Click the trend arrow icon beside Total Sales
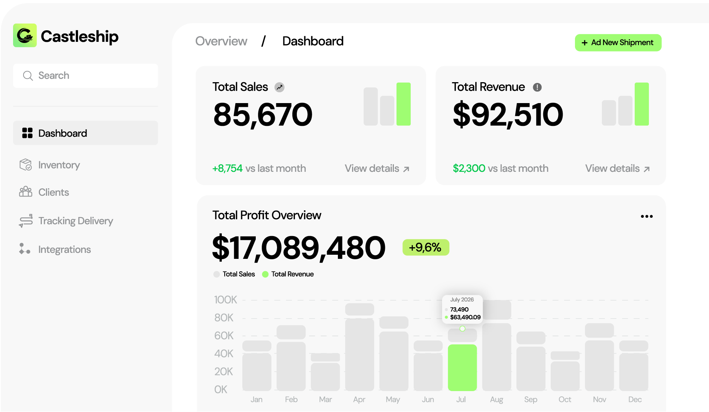The width and height of the screenshot is (709, 412). (279, 87)
